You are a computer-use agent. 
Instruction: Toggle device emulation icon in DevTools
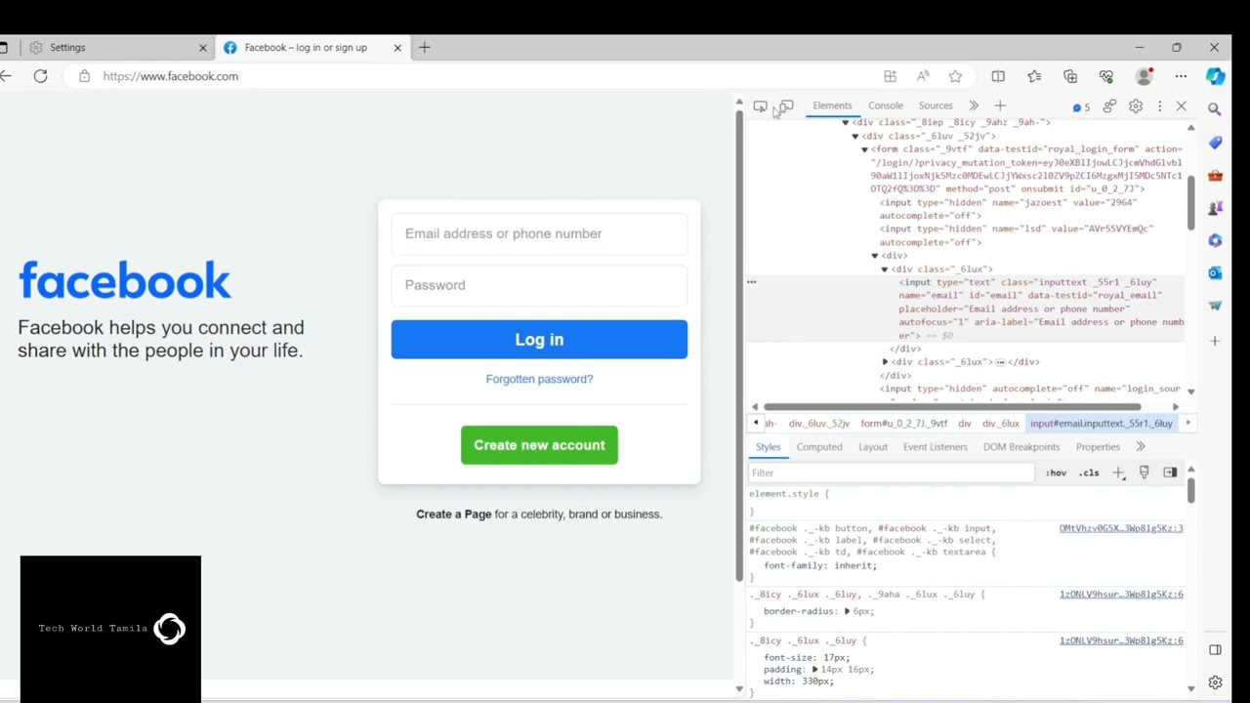pos(786,106)
